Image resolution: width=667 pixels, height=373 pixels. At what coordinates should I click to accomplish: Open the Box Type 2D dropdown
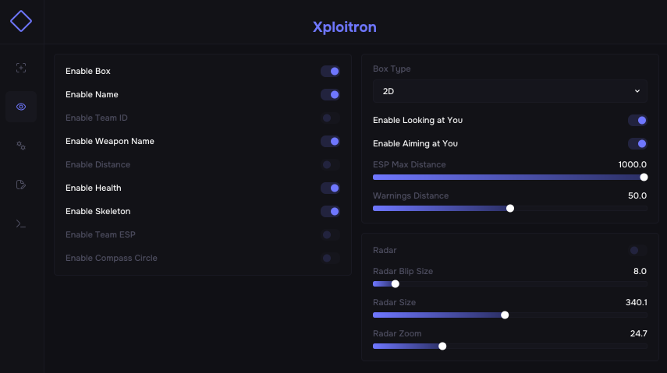510,91
